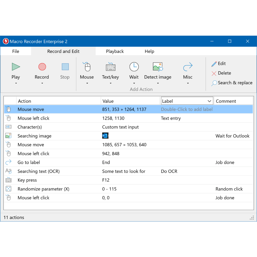Click the Outlook image thumbnail in Value column
The height and width of the screenshot is (257, 257).
click(x=105, y=136)
